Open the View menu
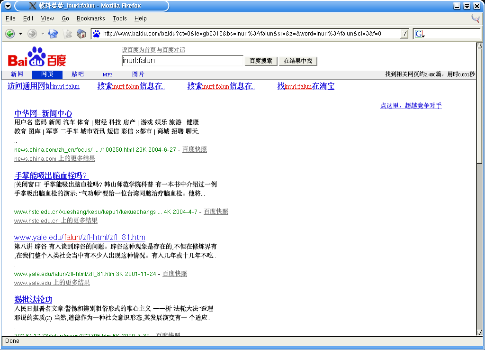This screenshot has width=485, height=350. click(x=47, y=18)
